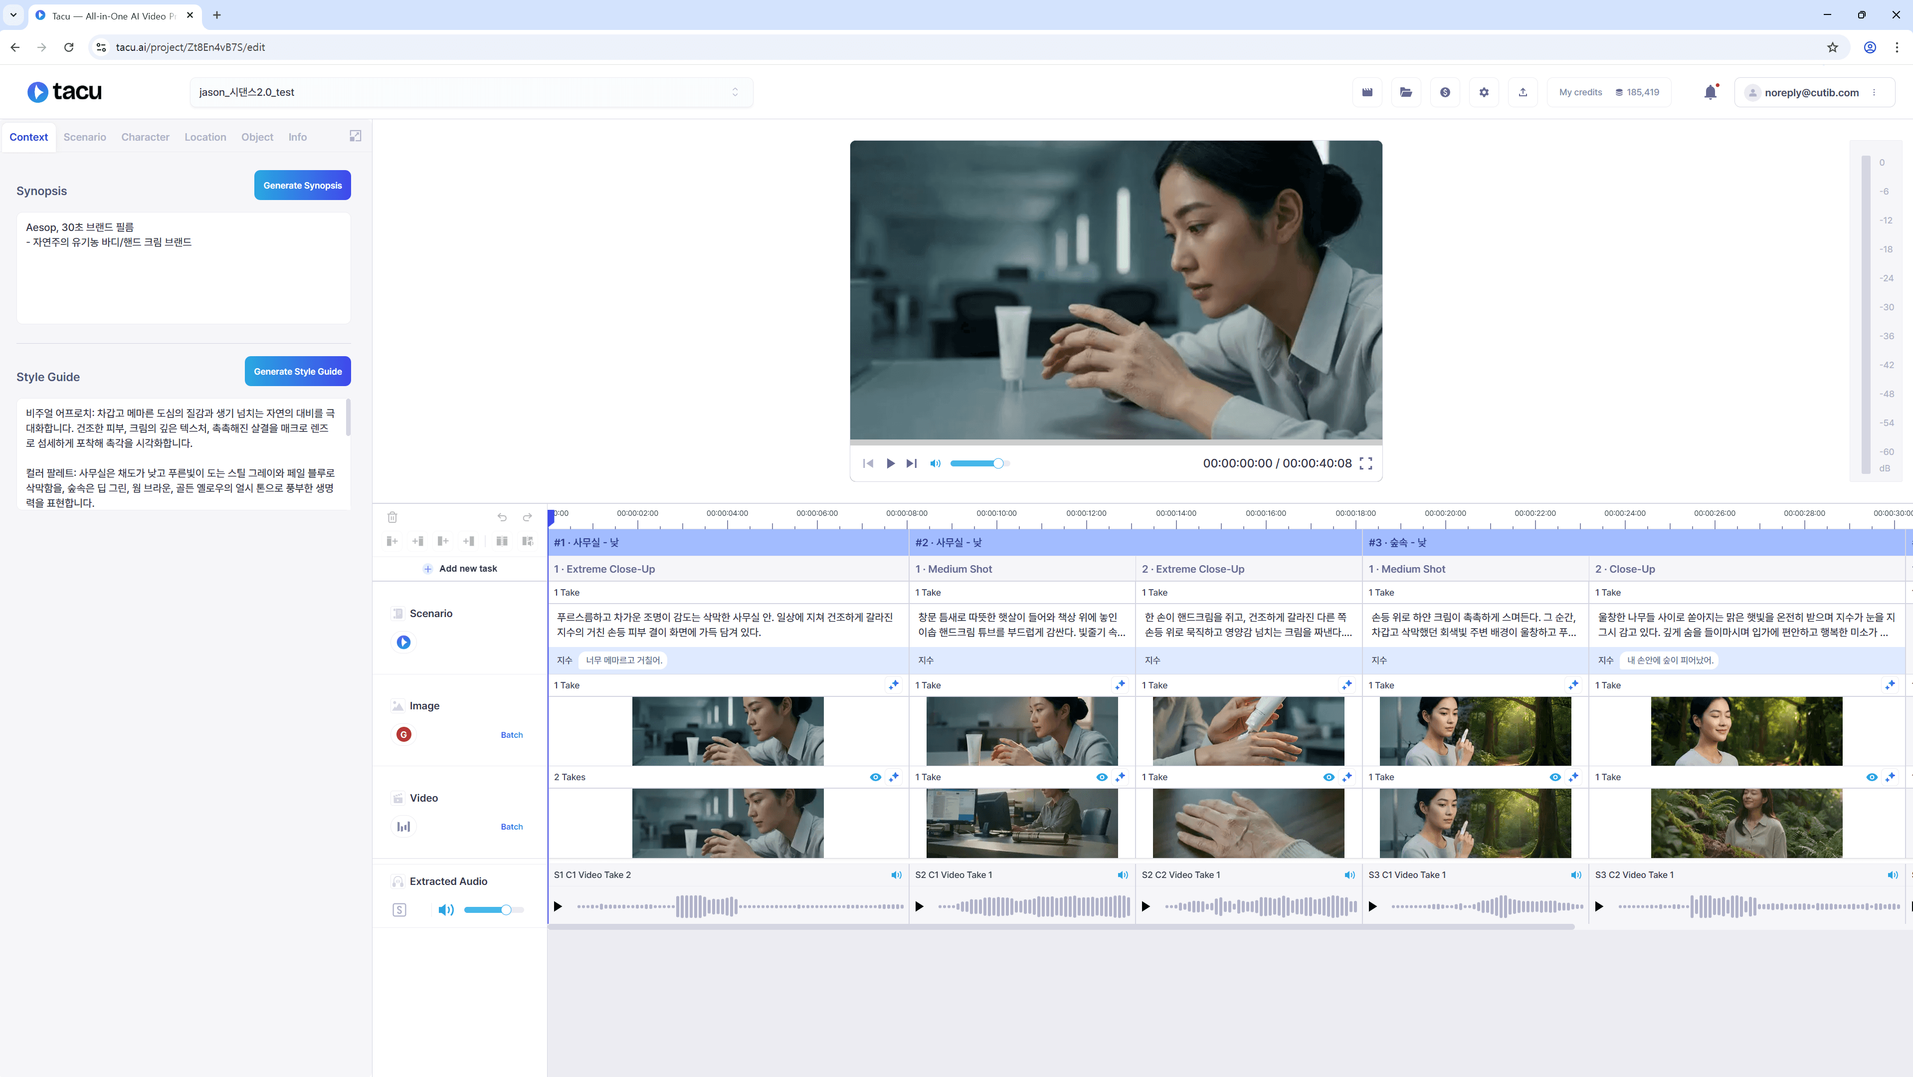Mute the Extracted Audio track speaker
Screen dimensions: 1913x1077
click(445, 910)
